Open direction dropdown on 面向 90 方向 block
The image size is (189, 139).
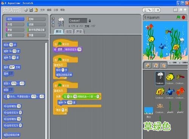pos(14,67)
